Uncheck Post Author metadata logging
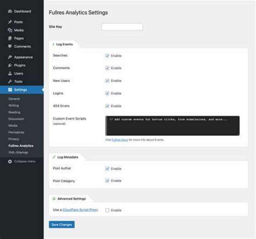Viewport: 256px width, 239px height. [x=107, y=168]
